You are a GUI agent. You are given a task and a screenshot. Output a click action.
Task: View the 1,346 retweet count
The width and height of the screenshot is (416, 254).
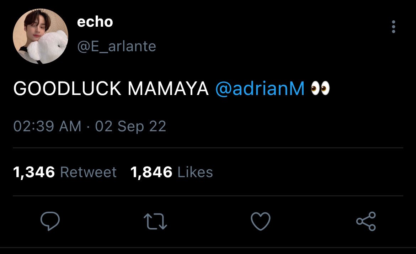(34, 172)
